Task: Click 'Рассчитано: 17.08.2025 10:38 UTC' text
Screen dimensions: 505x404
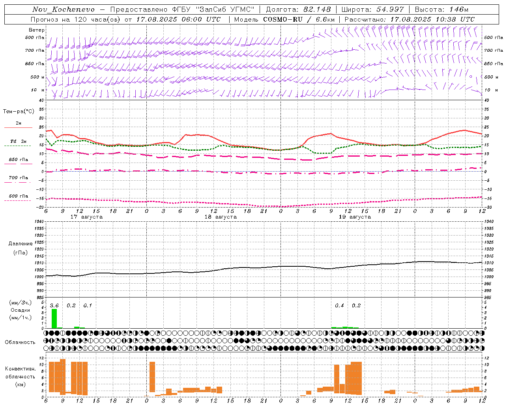Action: tap(410, 19)
